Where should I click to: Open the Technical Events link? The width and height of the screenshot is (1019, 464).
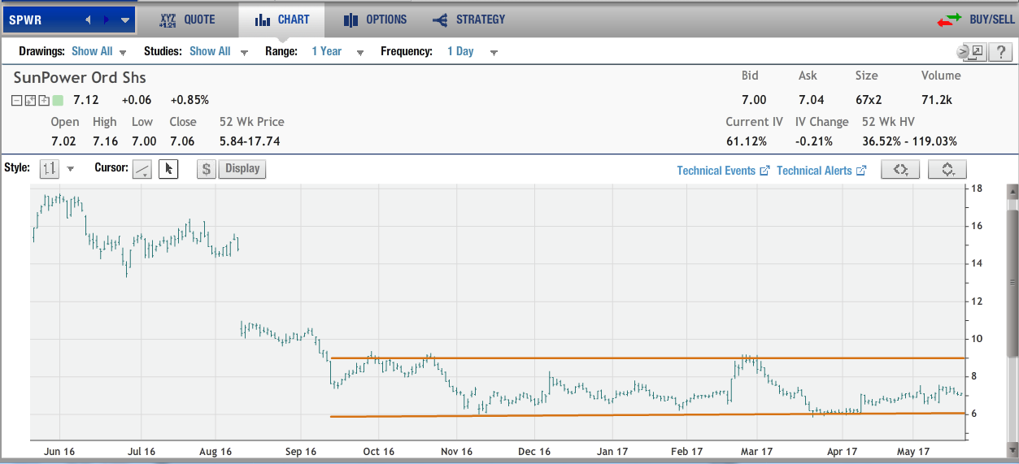coord(723,171)
